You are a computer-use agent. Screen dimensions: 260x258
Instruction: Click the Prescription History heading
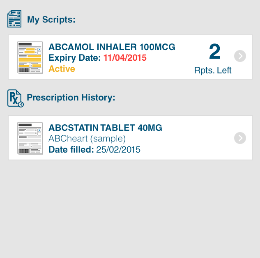pos(71,97)
